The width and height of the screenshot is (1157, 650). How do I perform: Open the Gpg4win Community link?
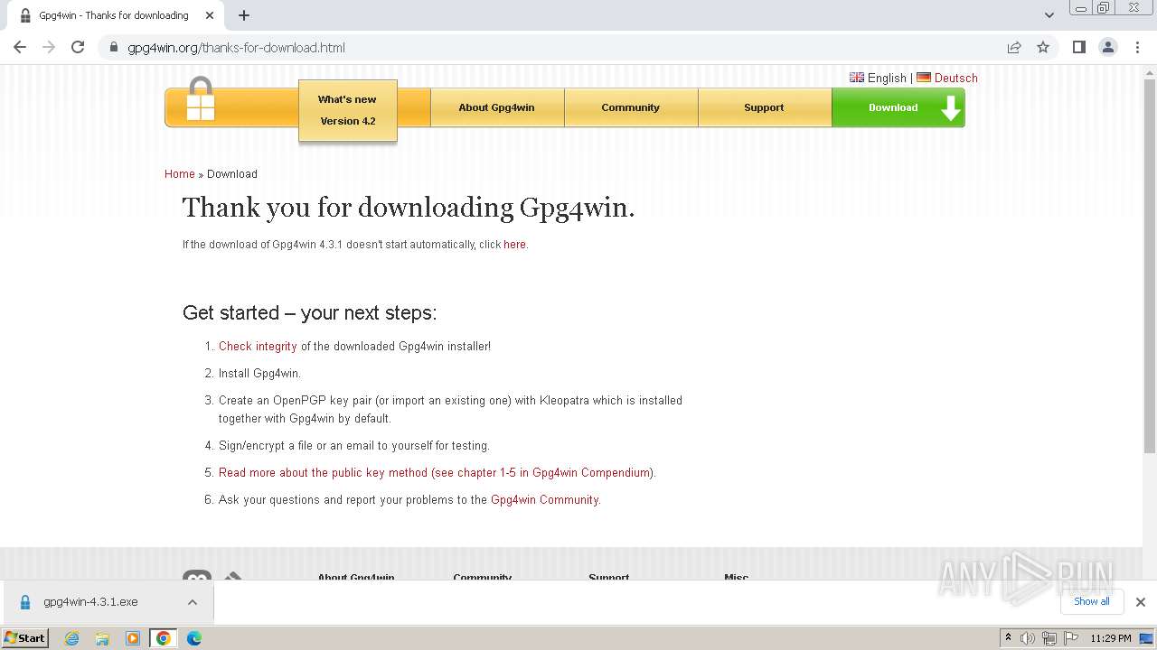[x=544, y=499]
